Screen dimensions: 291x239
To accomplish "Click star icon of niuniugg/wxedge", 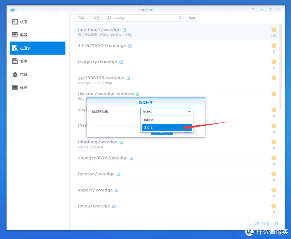I will [274, 142].
